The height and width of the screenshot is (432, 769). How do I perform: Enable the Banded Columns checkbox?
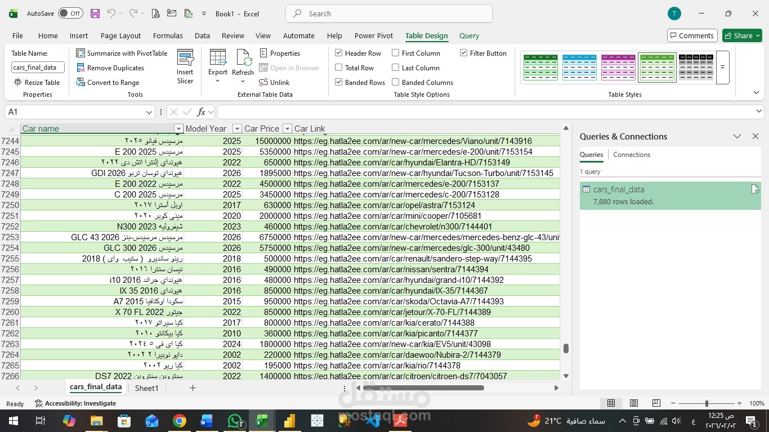point(396,82)
